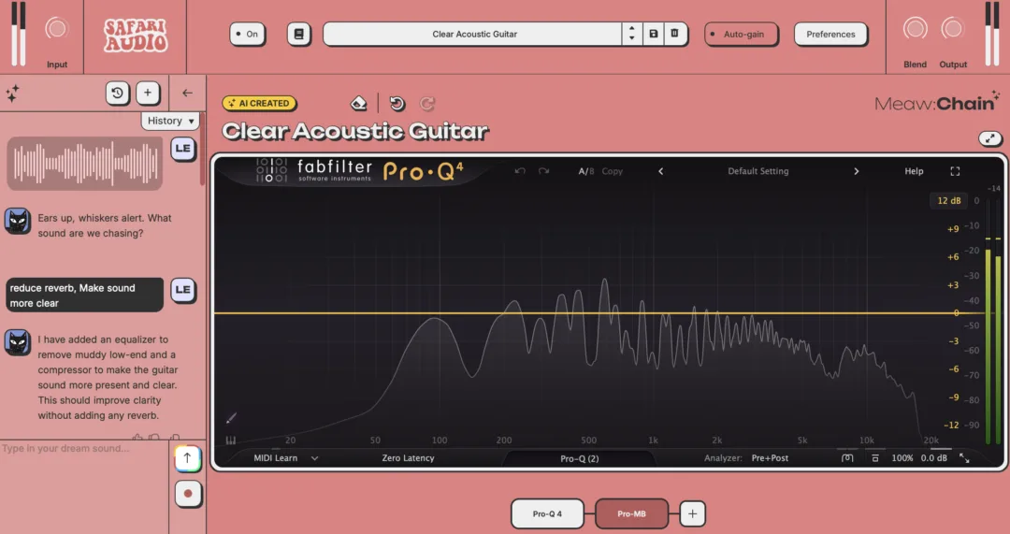Adjust the 100% gain scale value

pos(902,458)
